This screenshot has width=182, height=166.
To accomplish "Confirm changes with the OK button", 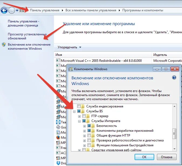I will click(x=144, y=157).
